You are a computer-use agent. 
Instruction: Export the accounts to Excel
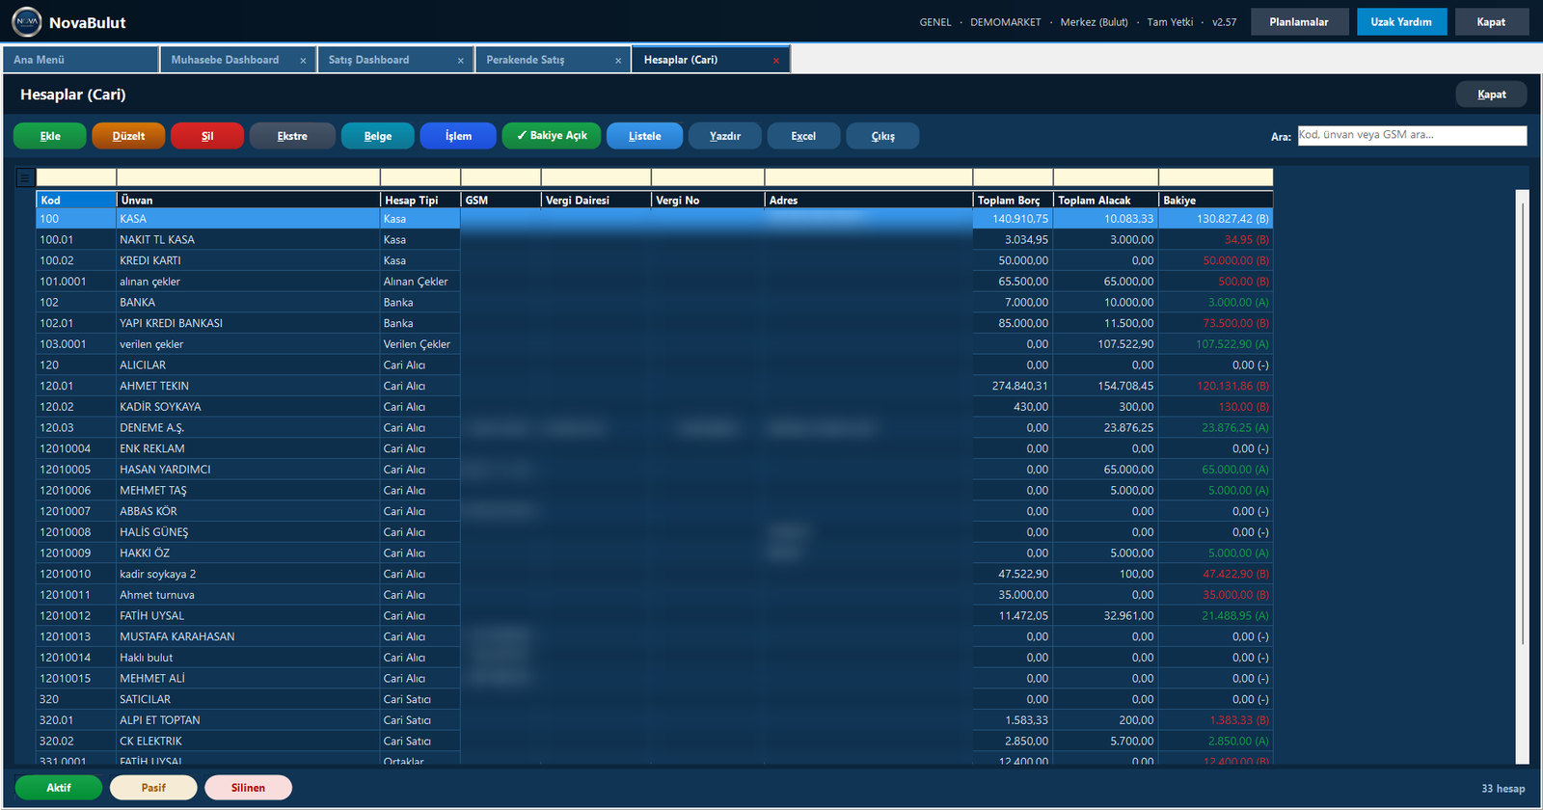click(803, 136)
